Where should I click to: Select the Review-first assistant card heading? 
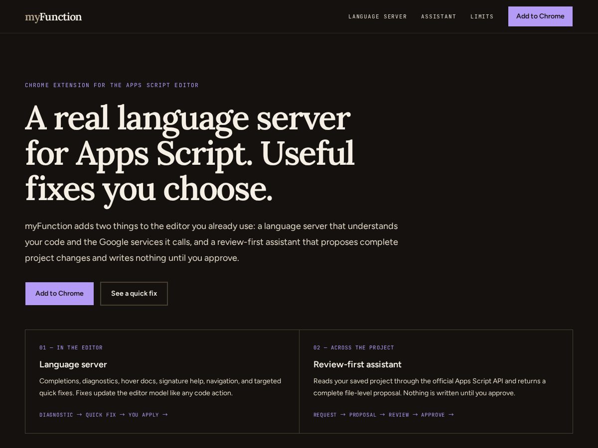(x=357, y=364)
